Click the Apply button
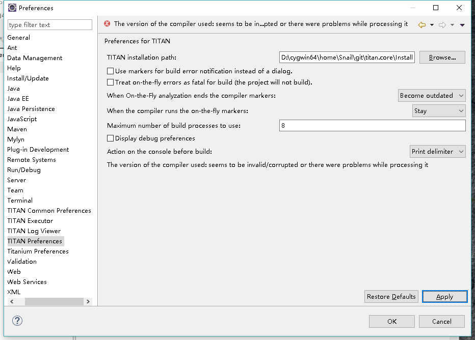Image resolution: width=475 pixels, height=340 pixels. [x=444, y=297]
